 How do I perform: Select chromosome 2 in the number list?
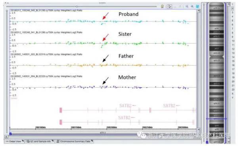click(x=232, y=8)
